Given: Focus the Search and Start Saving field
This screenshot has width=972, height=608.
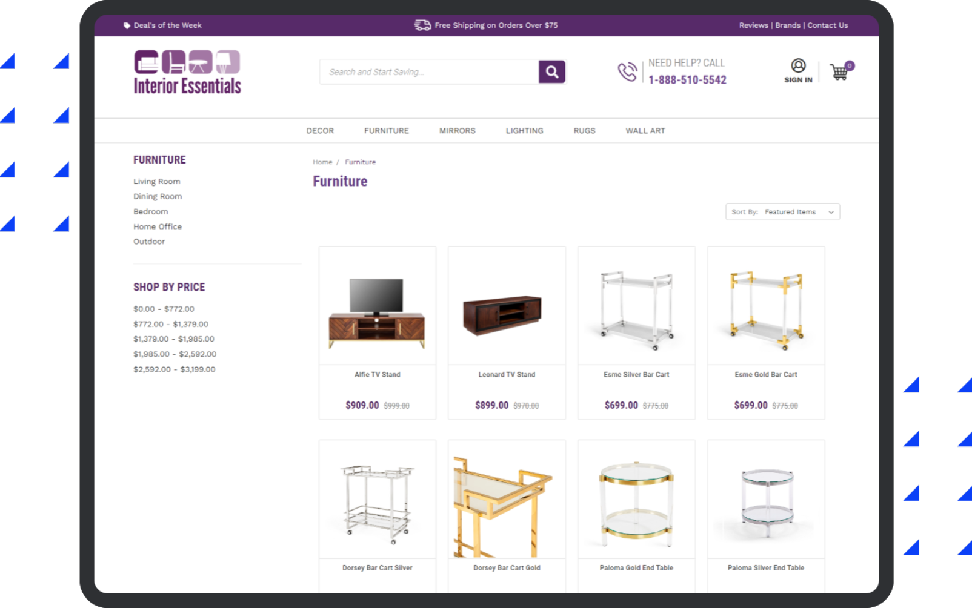Looking at the screenshot, I should pyautogui.click(x=429, y=71).
